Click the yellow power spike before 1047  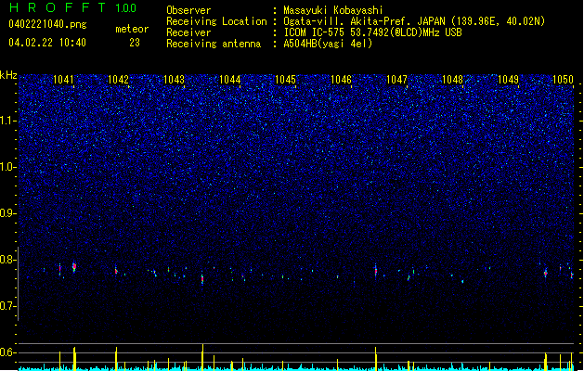(x=376, y=359)
